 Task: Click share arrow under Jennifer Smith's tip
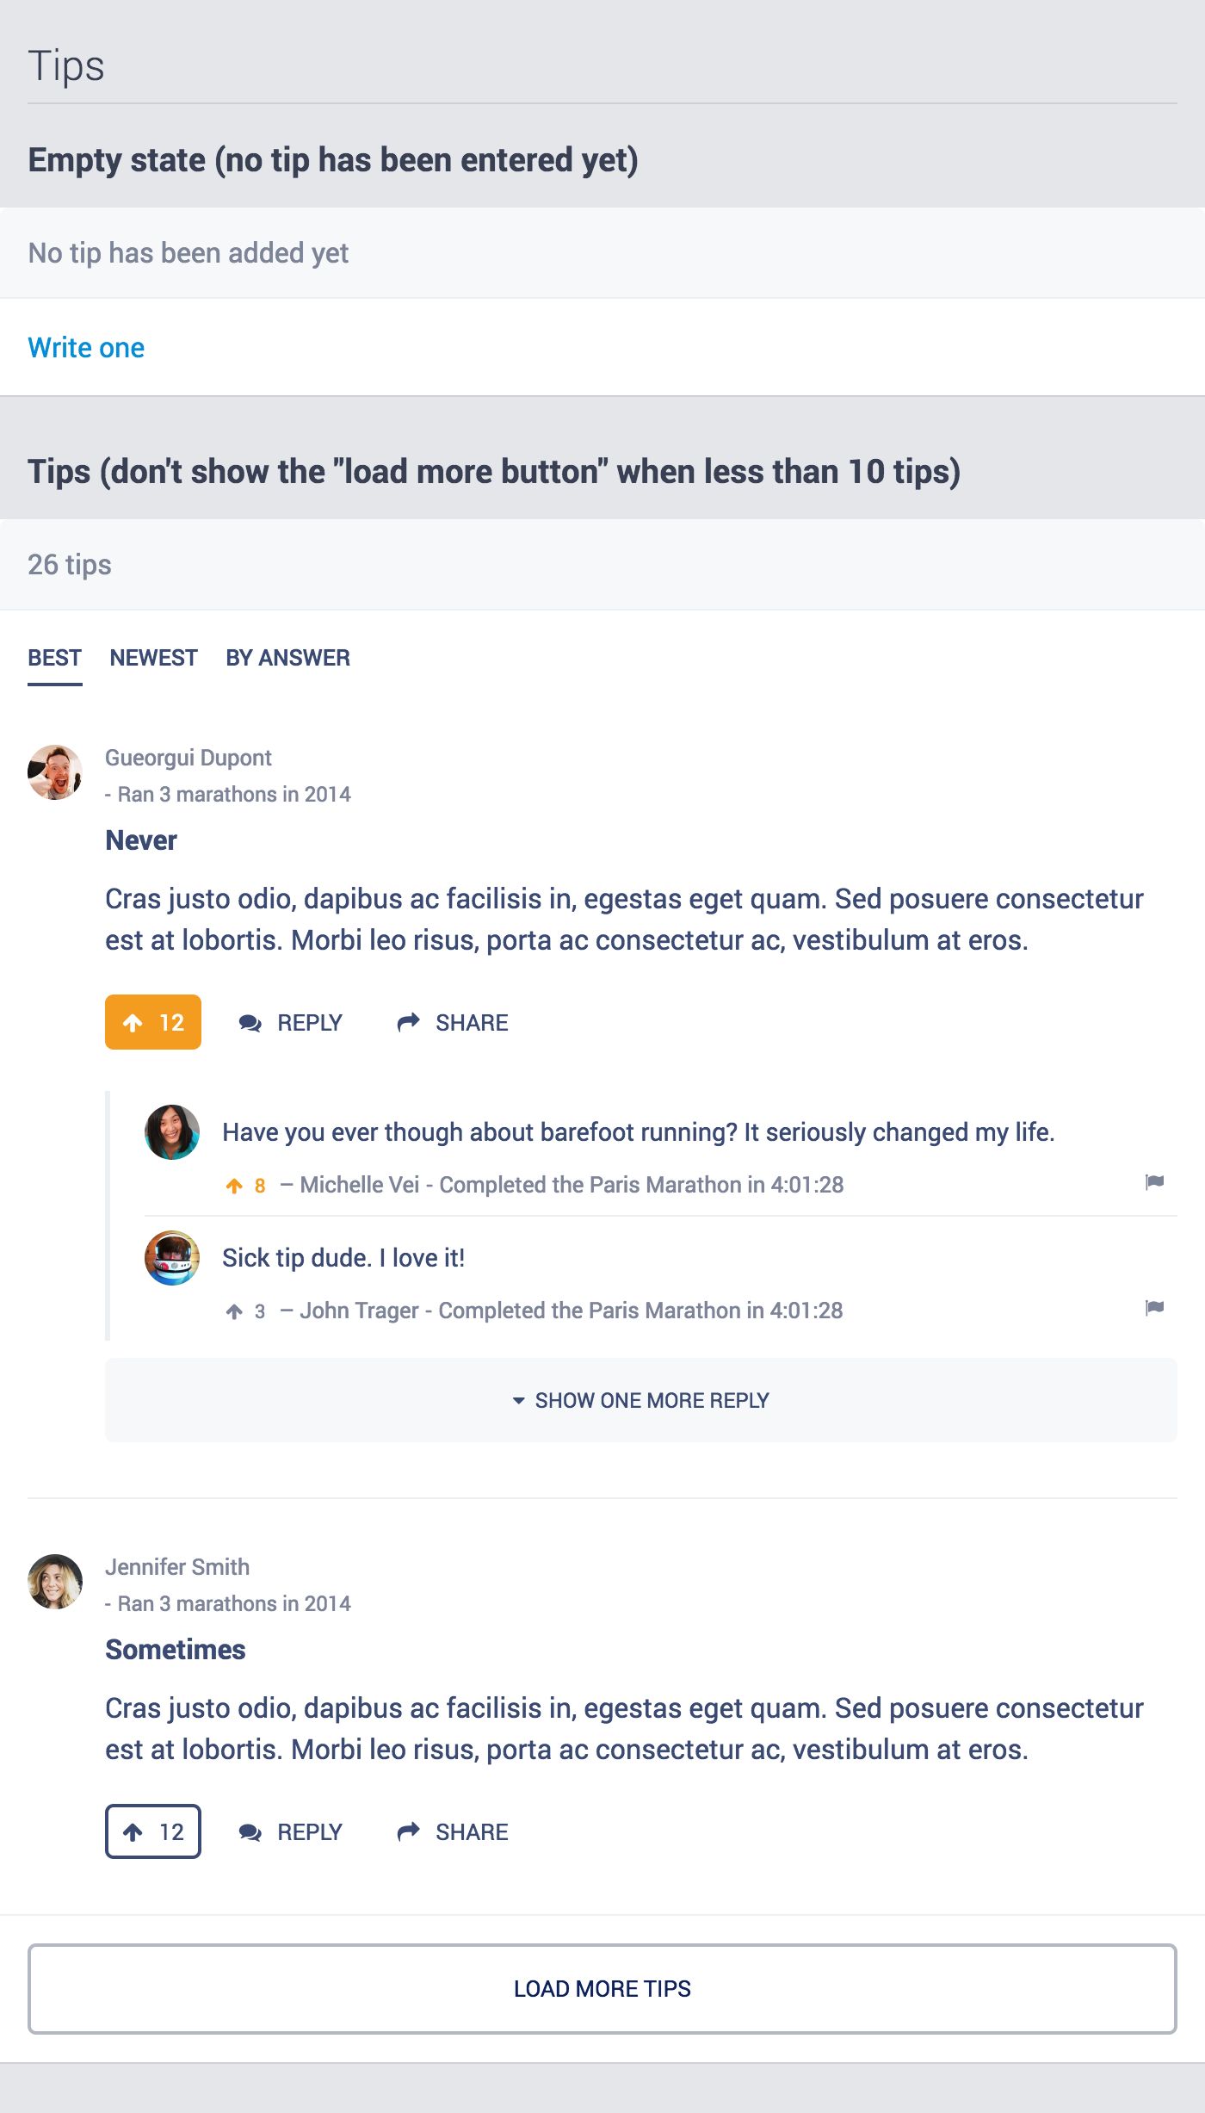409,1831
